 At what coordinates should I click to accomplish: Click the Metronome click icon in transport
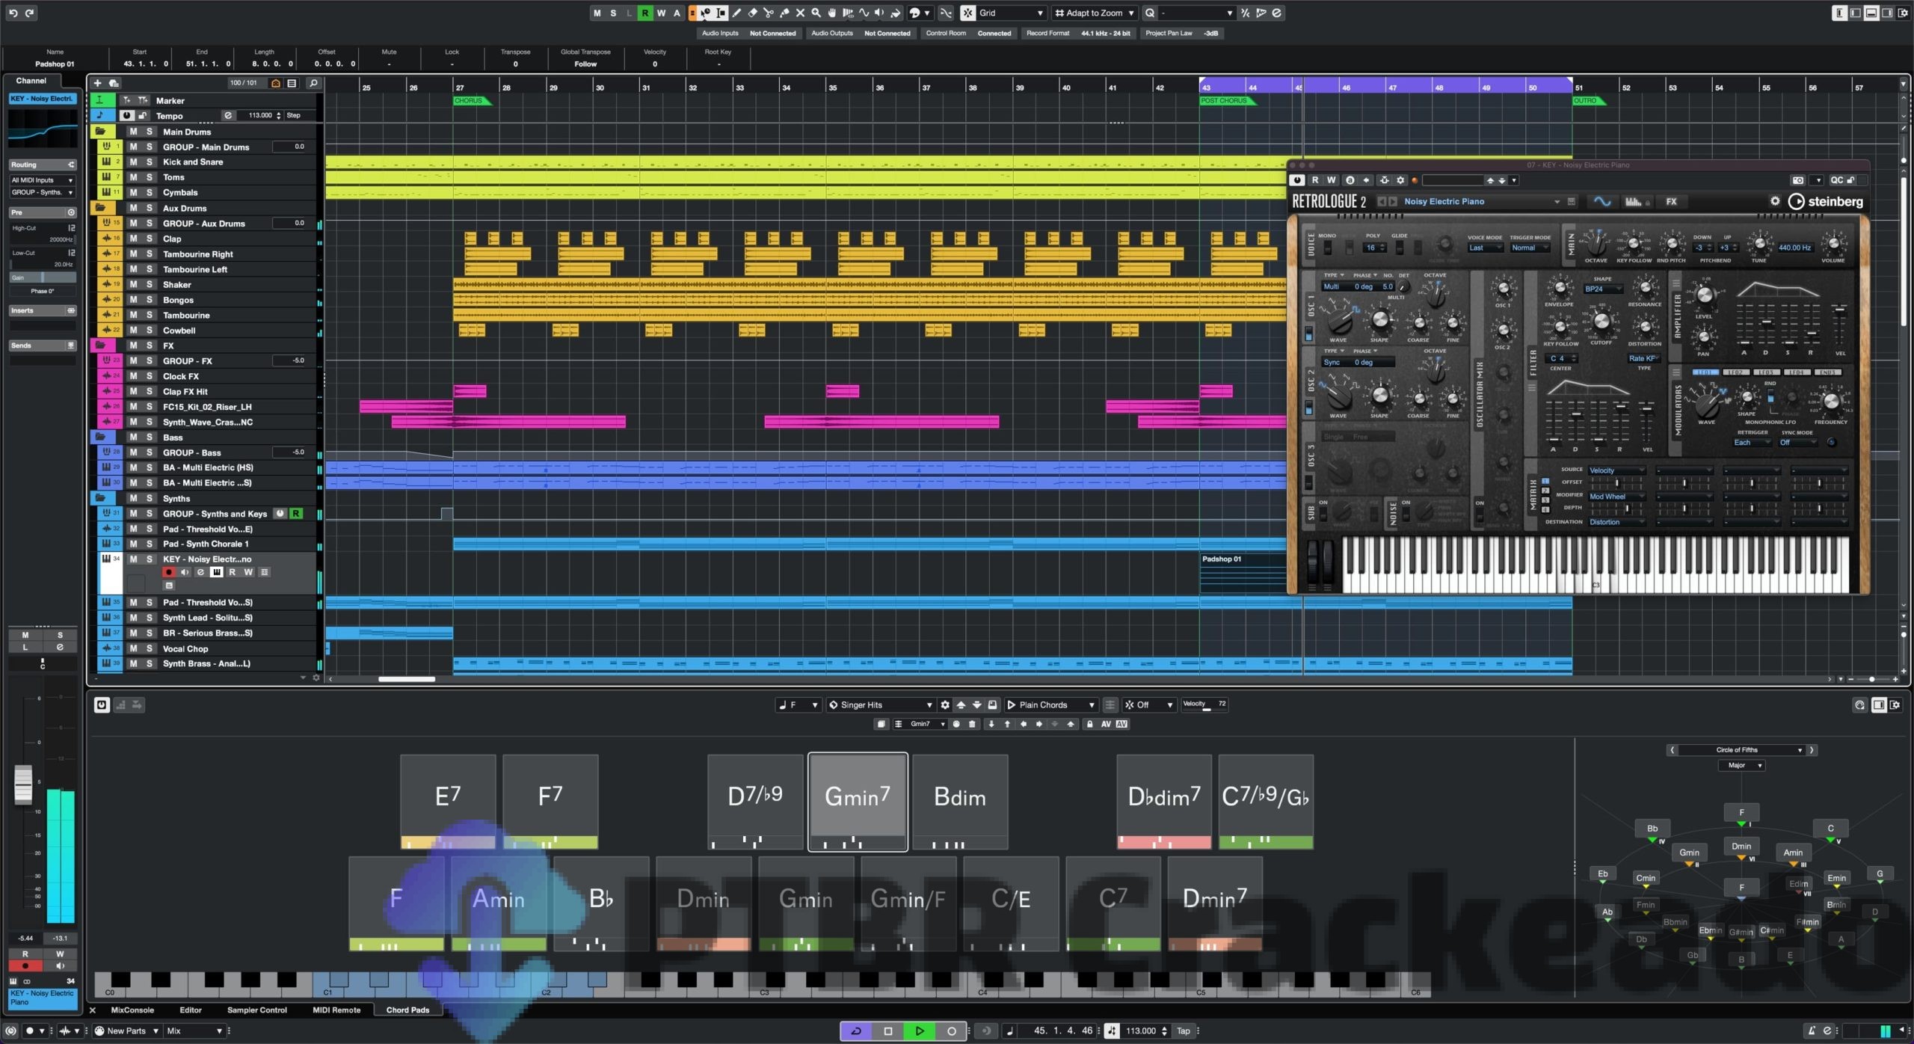1812,1031
